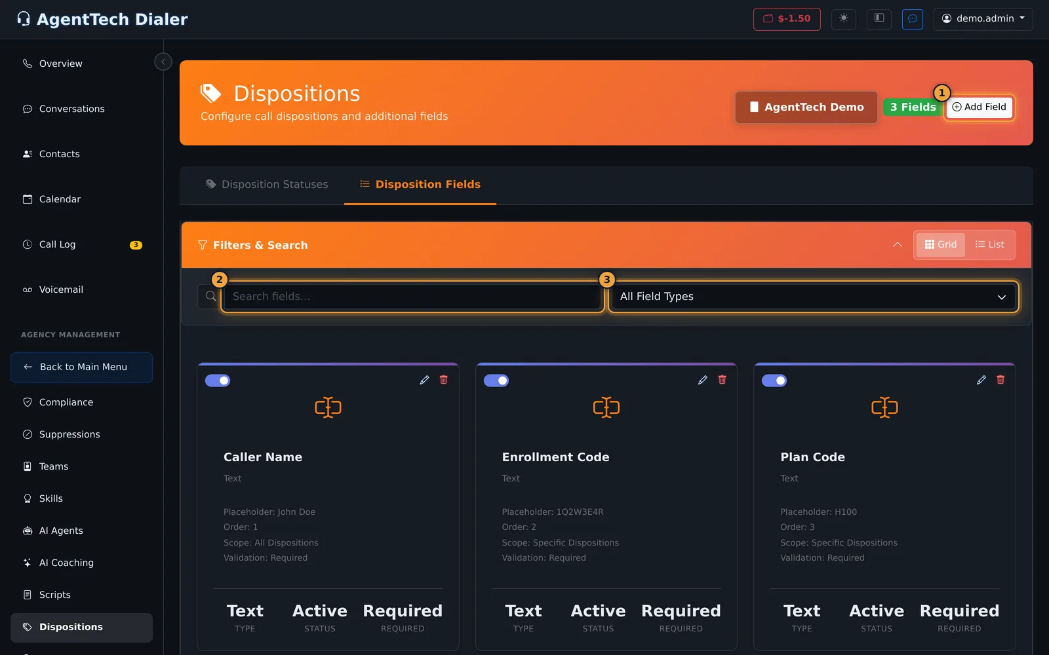Open Scripts in the sidebar

[x=81, y=595]
